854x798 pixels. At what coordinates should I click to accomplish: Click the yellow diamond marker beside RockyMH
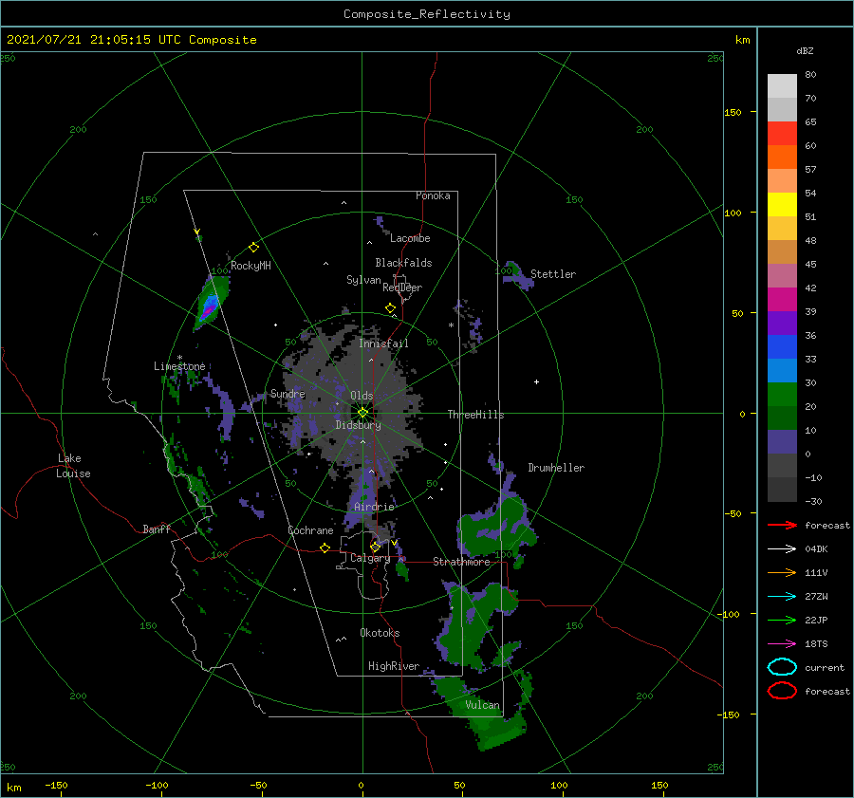[253, 248]
